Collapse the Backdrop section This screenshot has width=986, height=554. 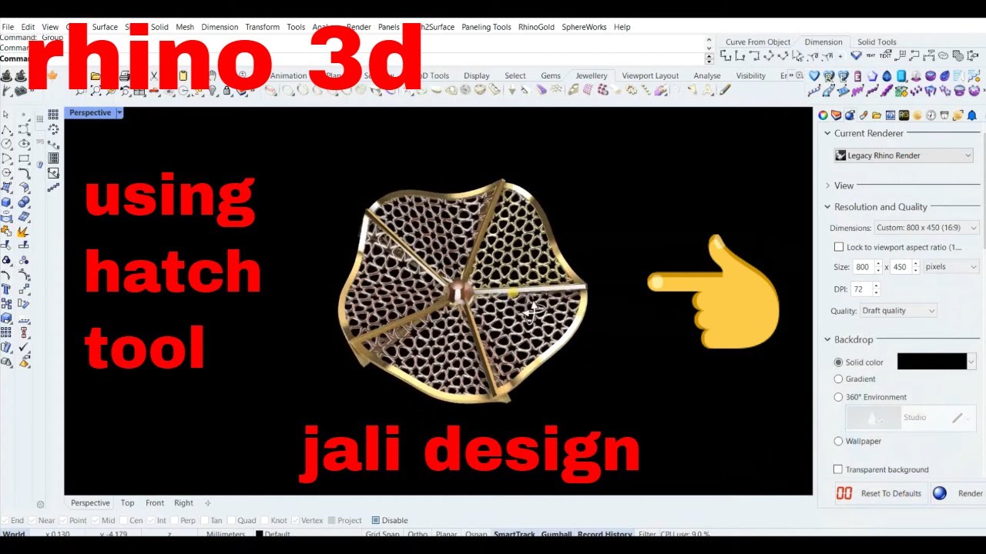[828, 339]
